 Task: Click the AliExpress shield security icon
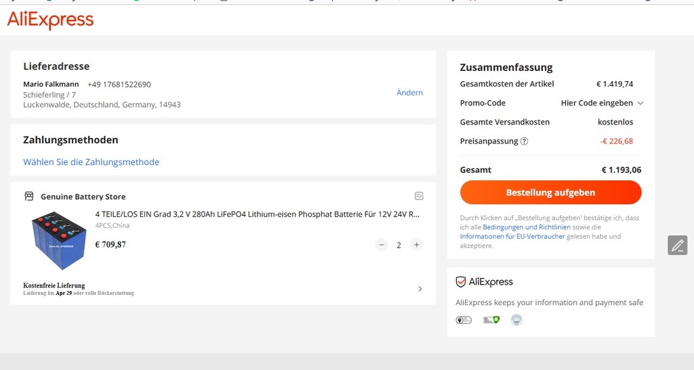coord(461,281)
